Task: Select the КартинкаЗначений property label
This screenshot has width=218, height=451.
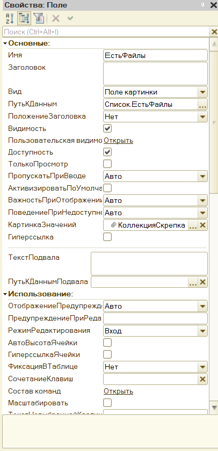Action: point(42,225)
